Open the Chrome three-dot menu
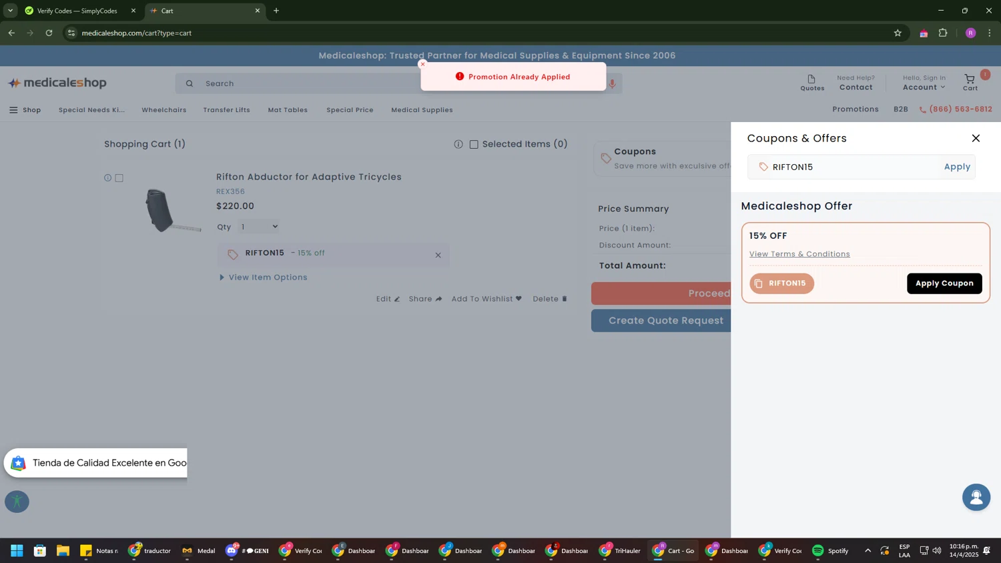The image size is (1001, 563). (990, 33)
